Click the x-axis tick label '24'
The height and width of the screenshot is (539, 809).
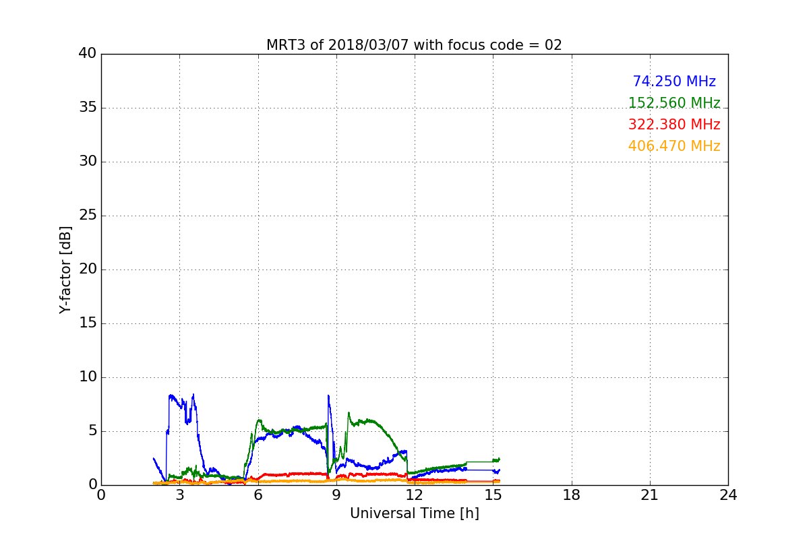(728, 495)
